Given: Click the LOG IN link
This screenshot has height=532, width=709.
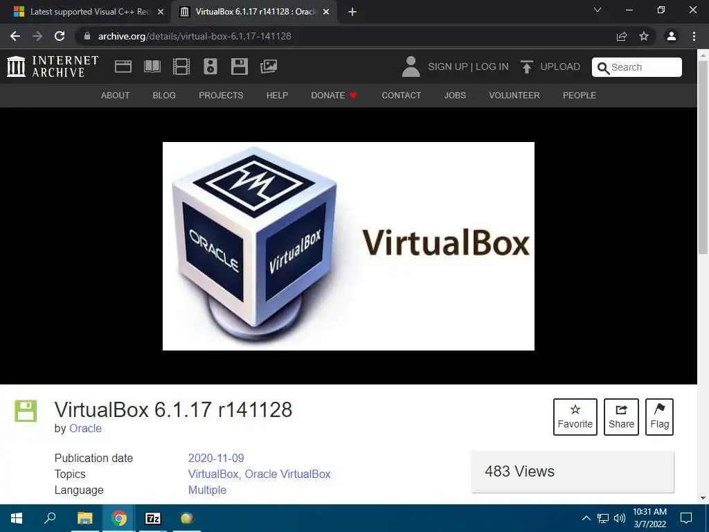Looking at the screenshot, I should (x=492, y=67).
